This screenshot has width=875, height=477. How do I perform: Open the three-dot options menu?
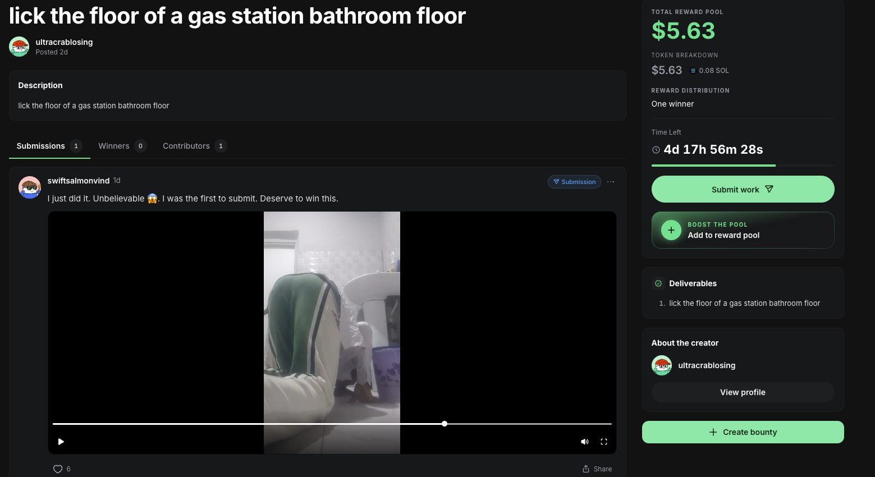(x=611, y=182)
